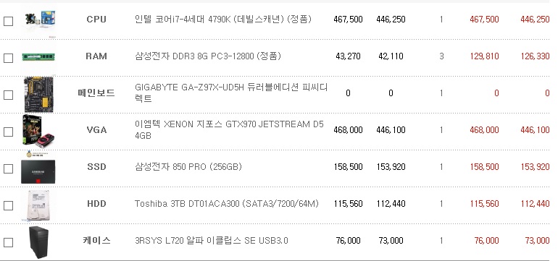The image size is (558, 261).
Task: Click the Toshiba hard drive thumbnail
Action: (x=38, y=205)
